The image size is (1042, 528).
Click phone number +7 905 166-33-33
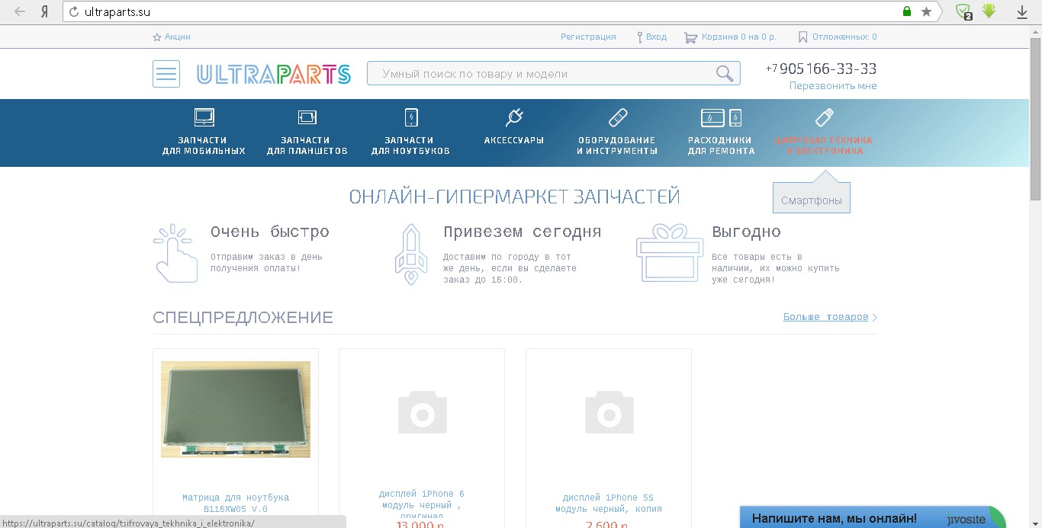[x=821, y=69]
